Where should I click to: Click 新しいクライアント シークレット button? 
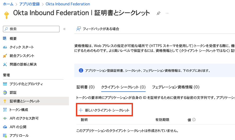click(x=104, y=110)
